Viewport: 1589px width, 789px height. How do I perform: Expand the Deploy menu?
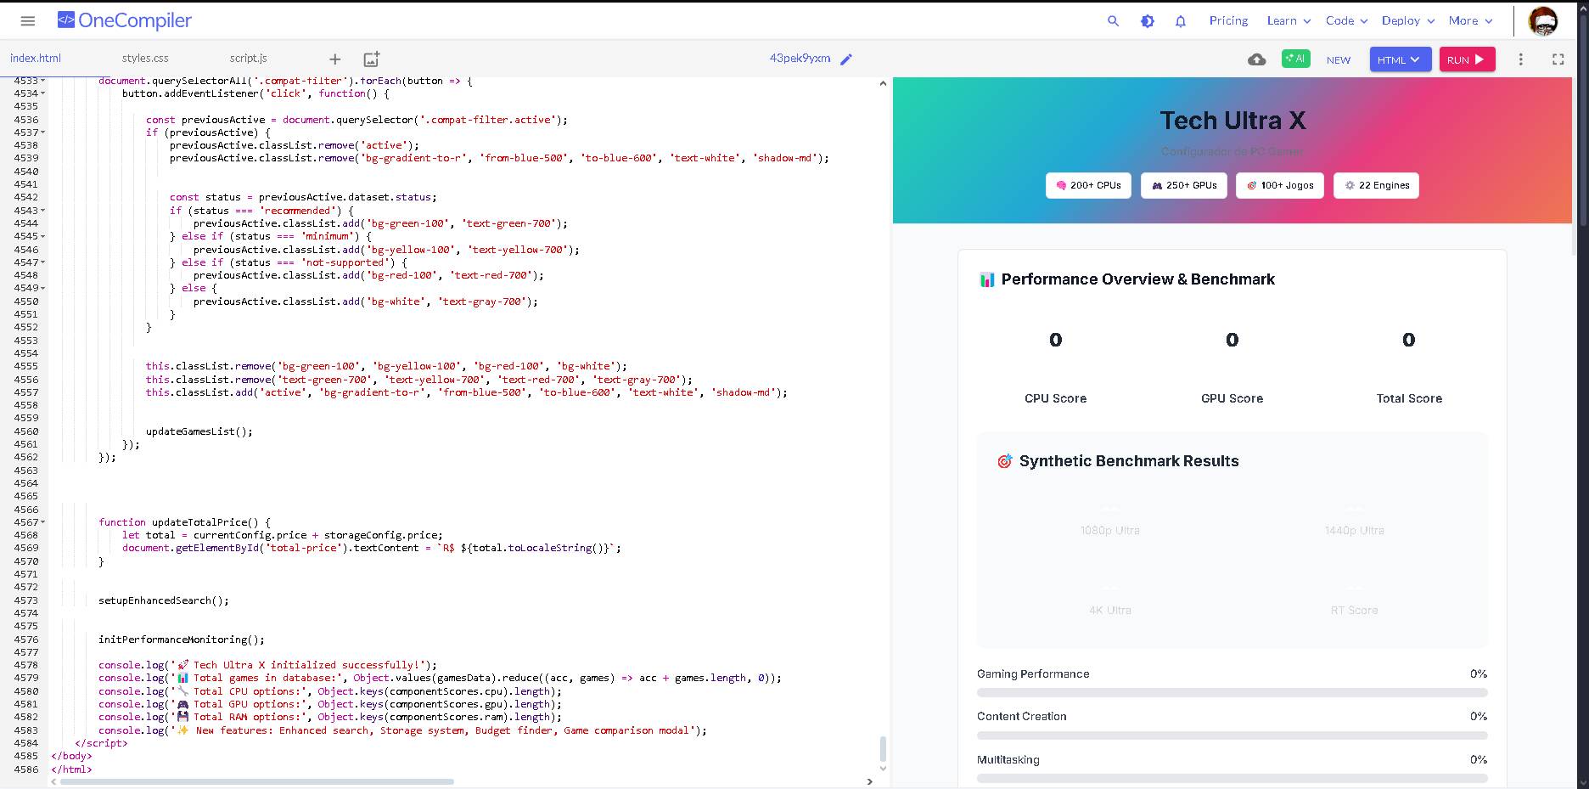pyautogui.click(x=1407, y=21)
